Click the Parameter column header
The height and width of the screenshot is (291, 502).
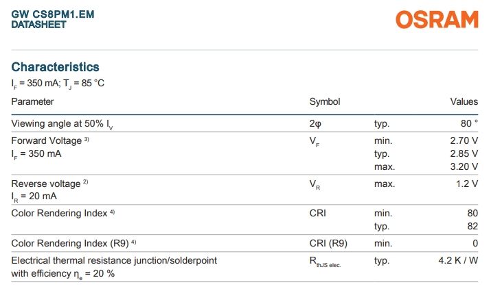pos(32,102)
